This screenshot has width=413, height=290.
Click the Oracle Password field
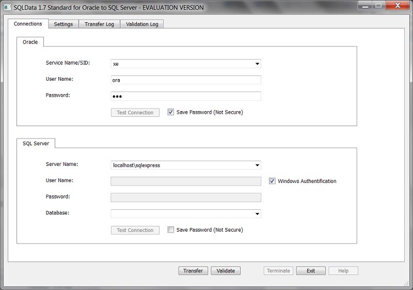(x=186, y=96)
